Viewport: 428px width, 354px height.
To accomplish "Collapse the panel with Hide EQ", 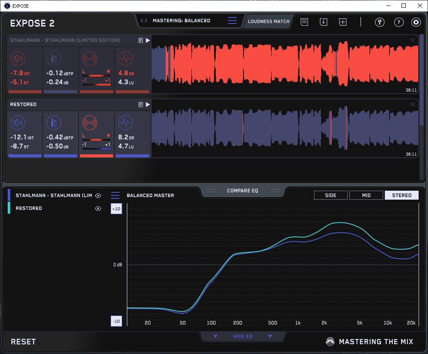I will coord(243,336).
